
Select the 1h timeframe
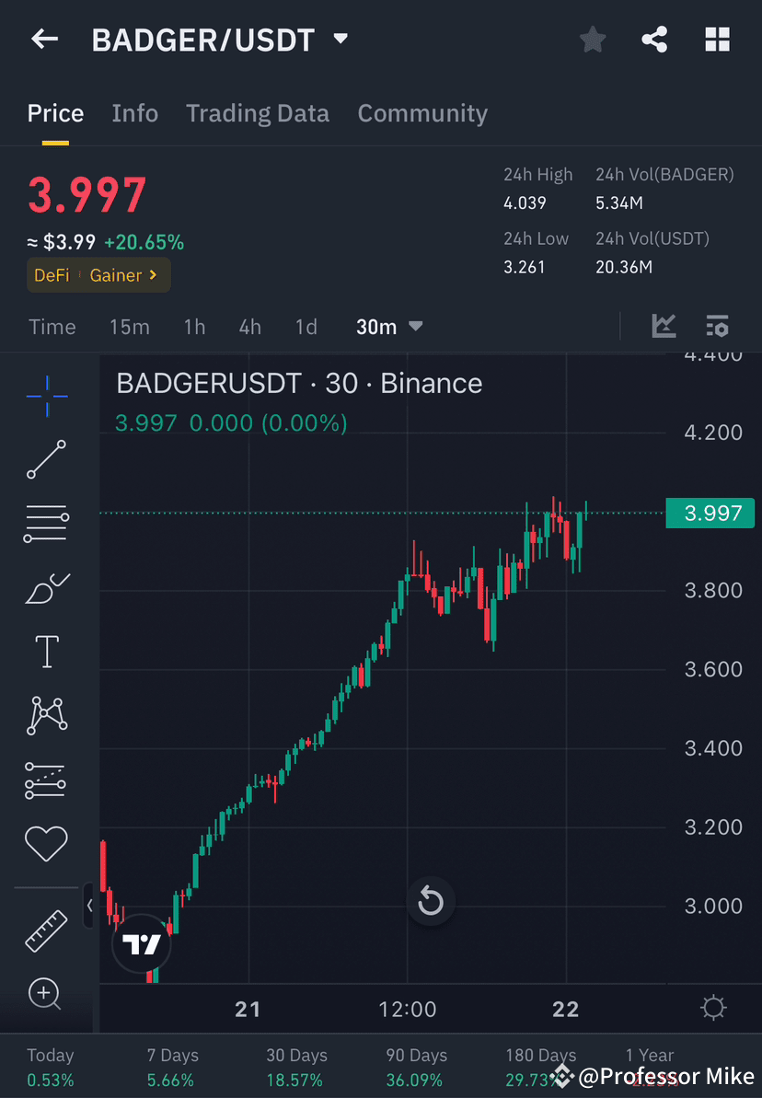click(x=194, y=326)
